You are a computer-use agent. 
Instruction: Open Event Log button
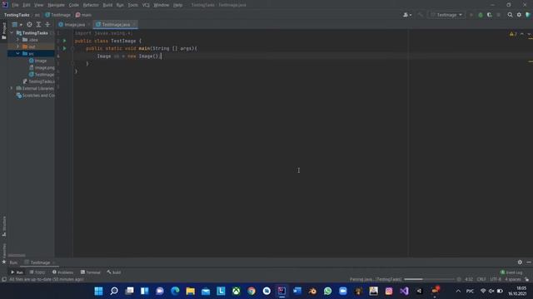pos(511,272)
